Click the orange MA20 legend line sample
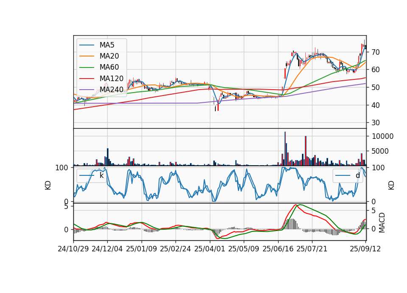The image size is (407, 293). [86, 56]
